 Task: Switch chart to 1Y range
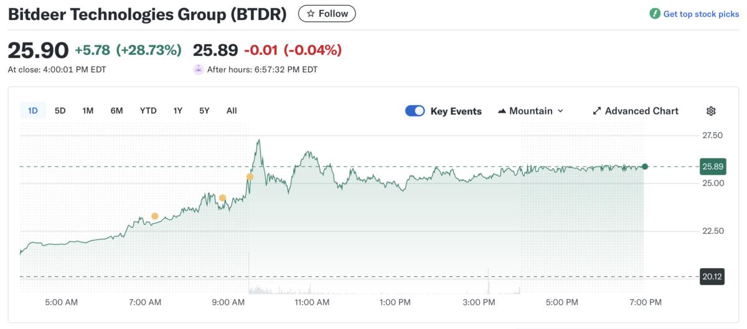[x=178, y=111]
